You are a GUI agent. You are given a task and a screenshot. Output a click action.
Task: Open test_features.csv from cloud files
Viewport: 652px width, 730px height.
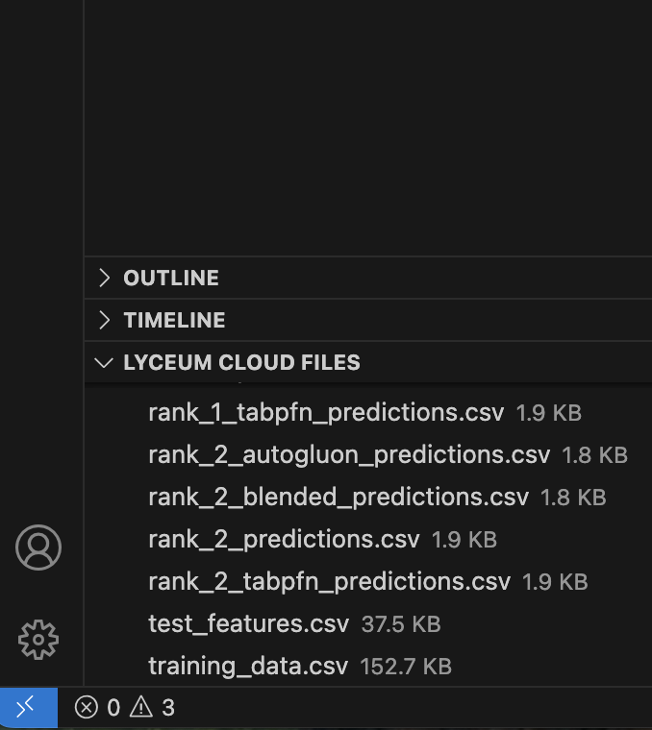pos(248,623)
